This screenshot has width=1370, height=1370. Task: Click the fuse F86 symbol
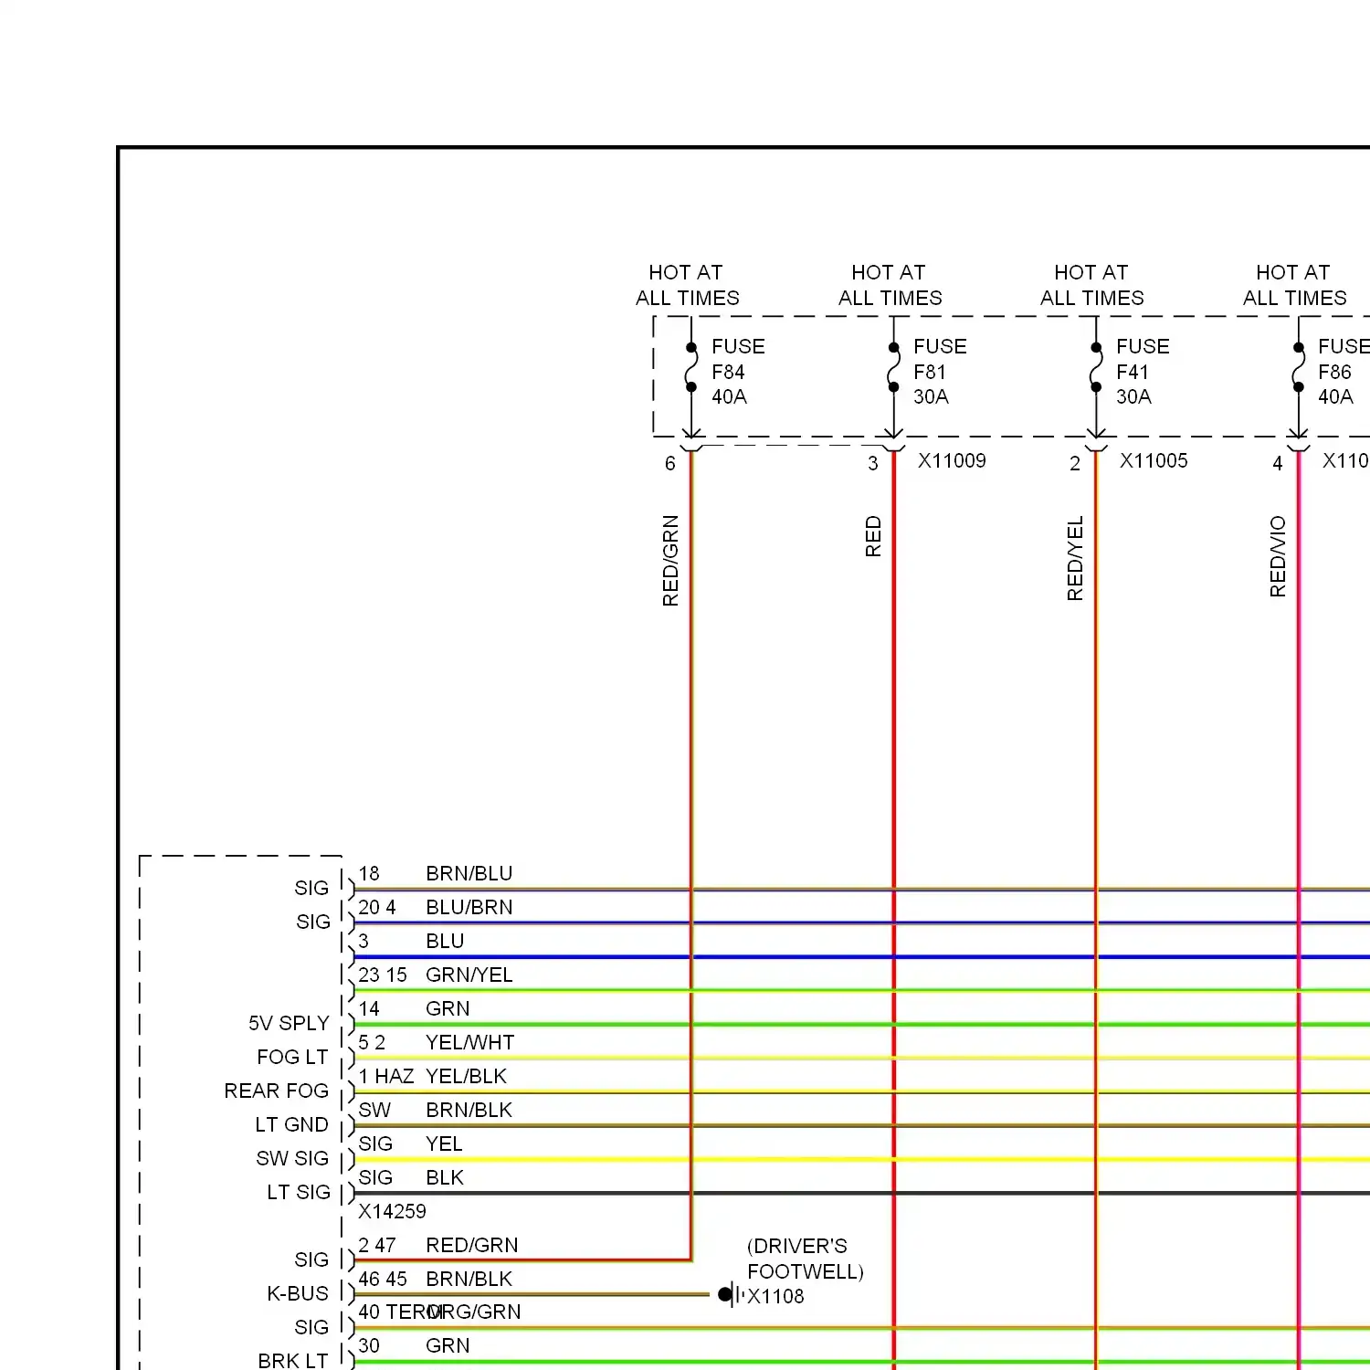pyautogui.click(x=1298, y=367)
